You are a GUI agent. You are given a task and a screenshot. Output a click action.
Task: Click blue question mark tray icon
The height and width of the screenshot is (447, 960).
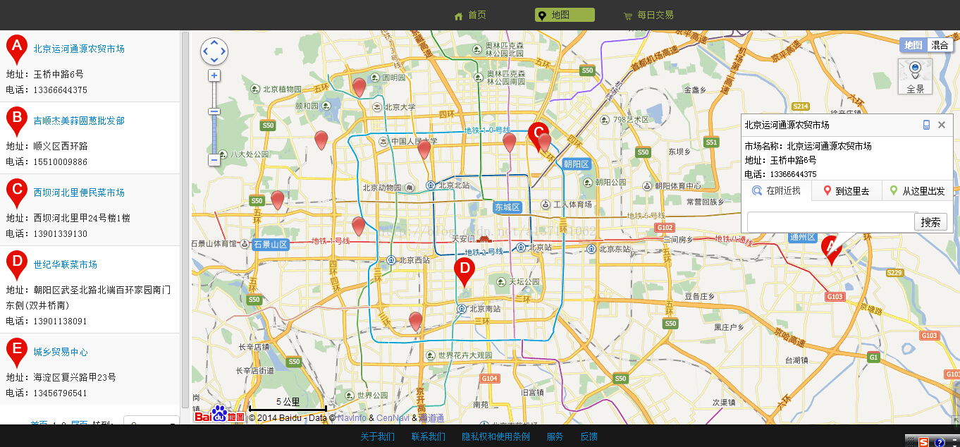point(940,442)
